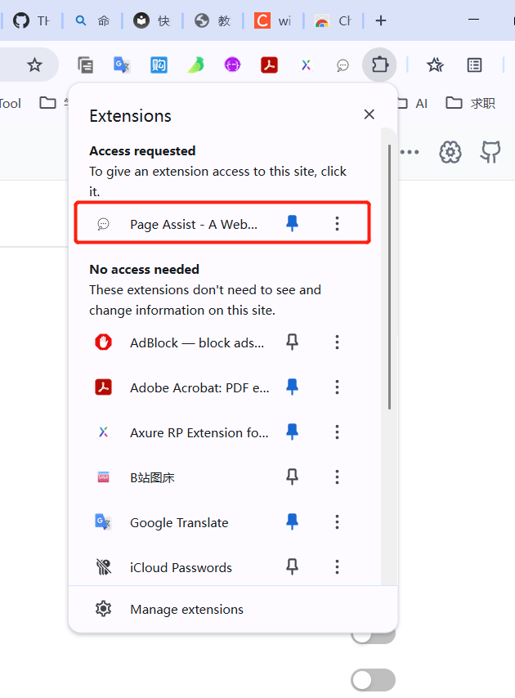The width and height of the screenshot is (515, 698).
Task: Unpin Page Assist from the toolbar
Action: [x=292, y=223]
